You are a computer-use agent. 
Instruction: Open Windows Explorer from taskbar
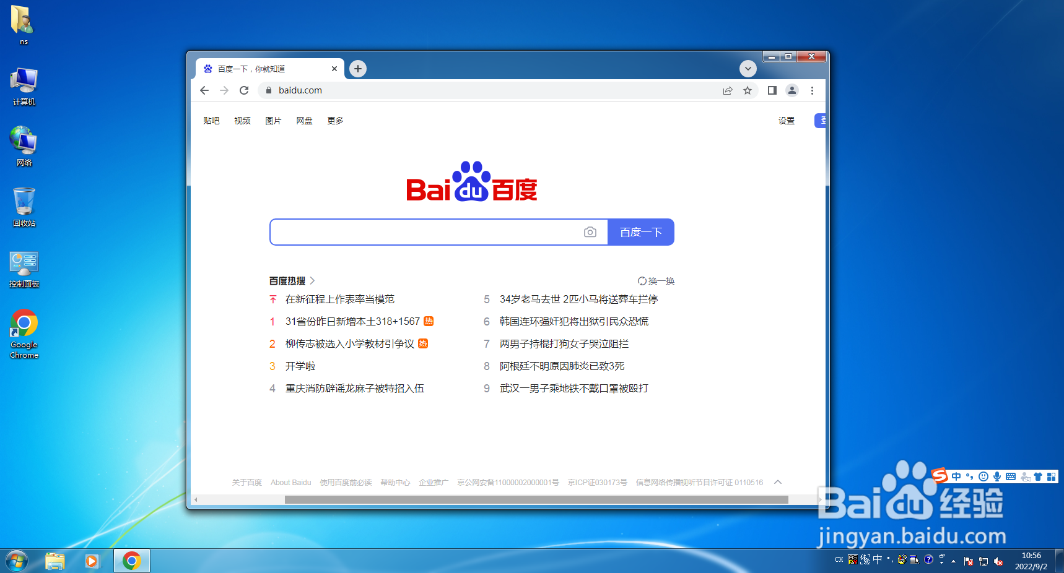click(x=55, y=561)
